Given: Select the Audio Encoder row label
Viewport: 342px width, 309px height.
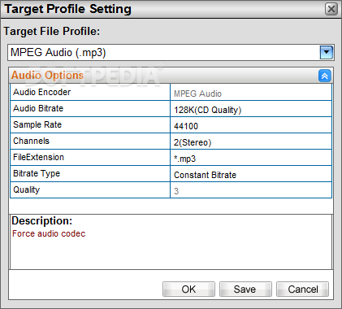Looking at the screenshot, I should pyautogui.click(x=90, y=93).
